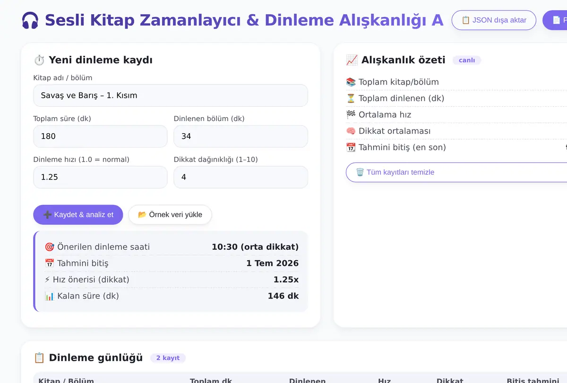Click the Dikkat ortalaması summary label

[x=394, y=131]
